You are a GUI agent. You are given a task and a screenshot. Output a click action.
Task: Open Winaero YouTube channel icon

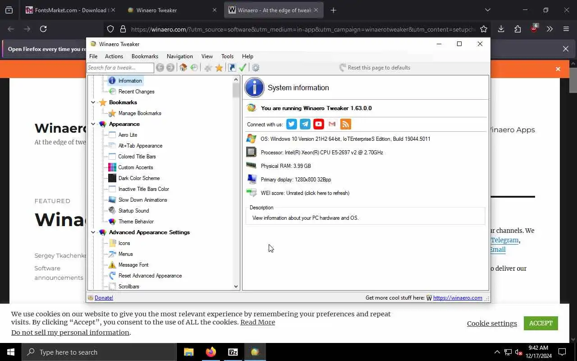[x=319, y=124]
